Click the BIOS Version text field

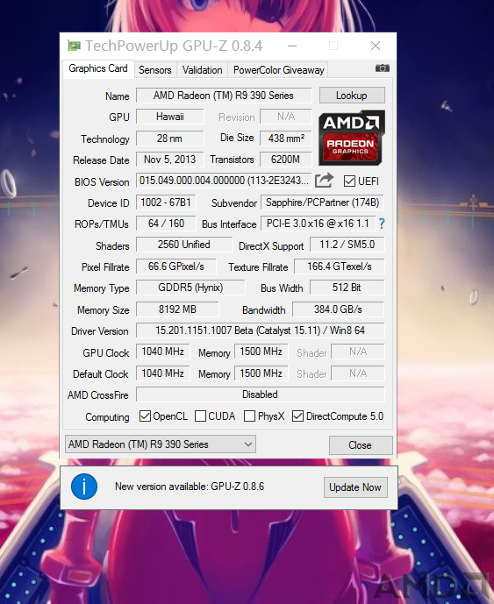(x=224, y=181)
